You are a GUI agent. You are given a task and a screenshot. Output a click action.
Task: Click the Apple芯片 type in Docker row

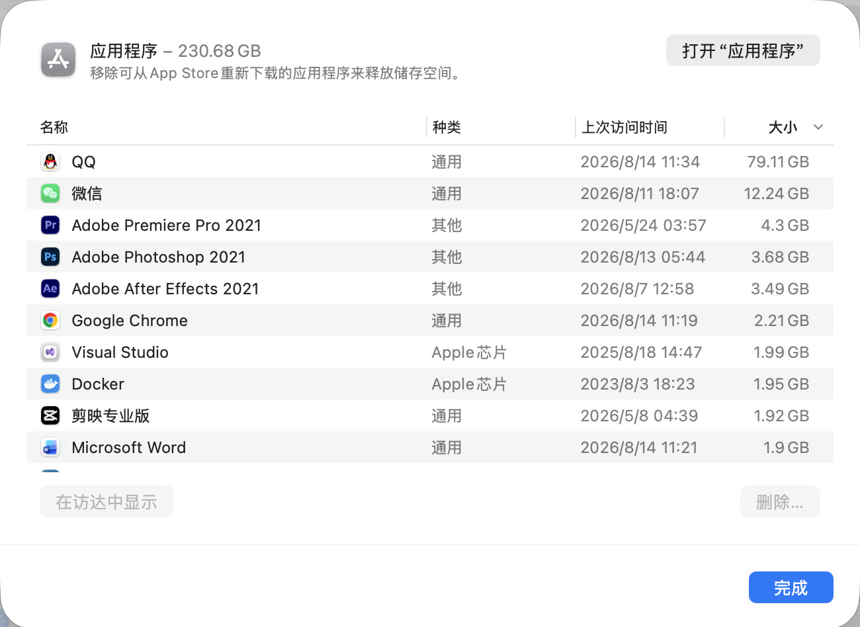469,384
